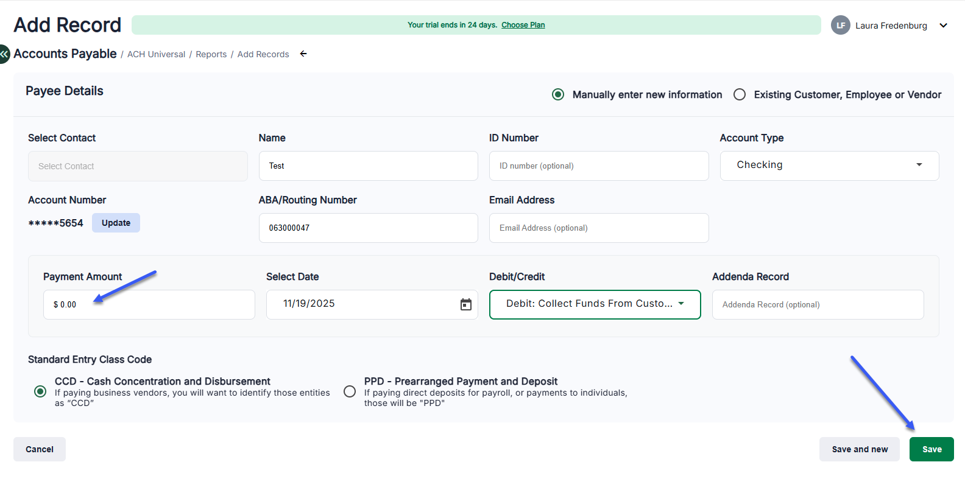This screenshot has width=965, height=490.
Task: Expand the user account menu chevron
Action: pyautogui.click(x=944, y=26)
